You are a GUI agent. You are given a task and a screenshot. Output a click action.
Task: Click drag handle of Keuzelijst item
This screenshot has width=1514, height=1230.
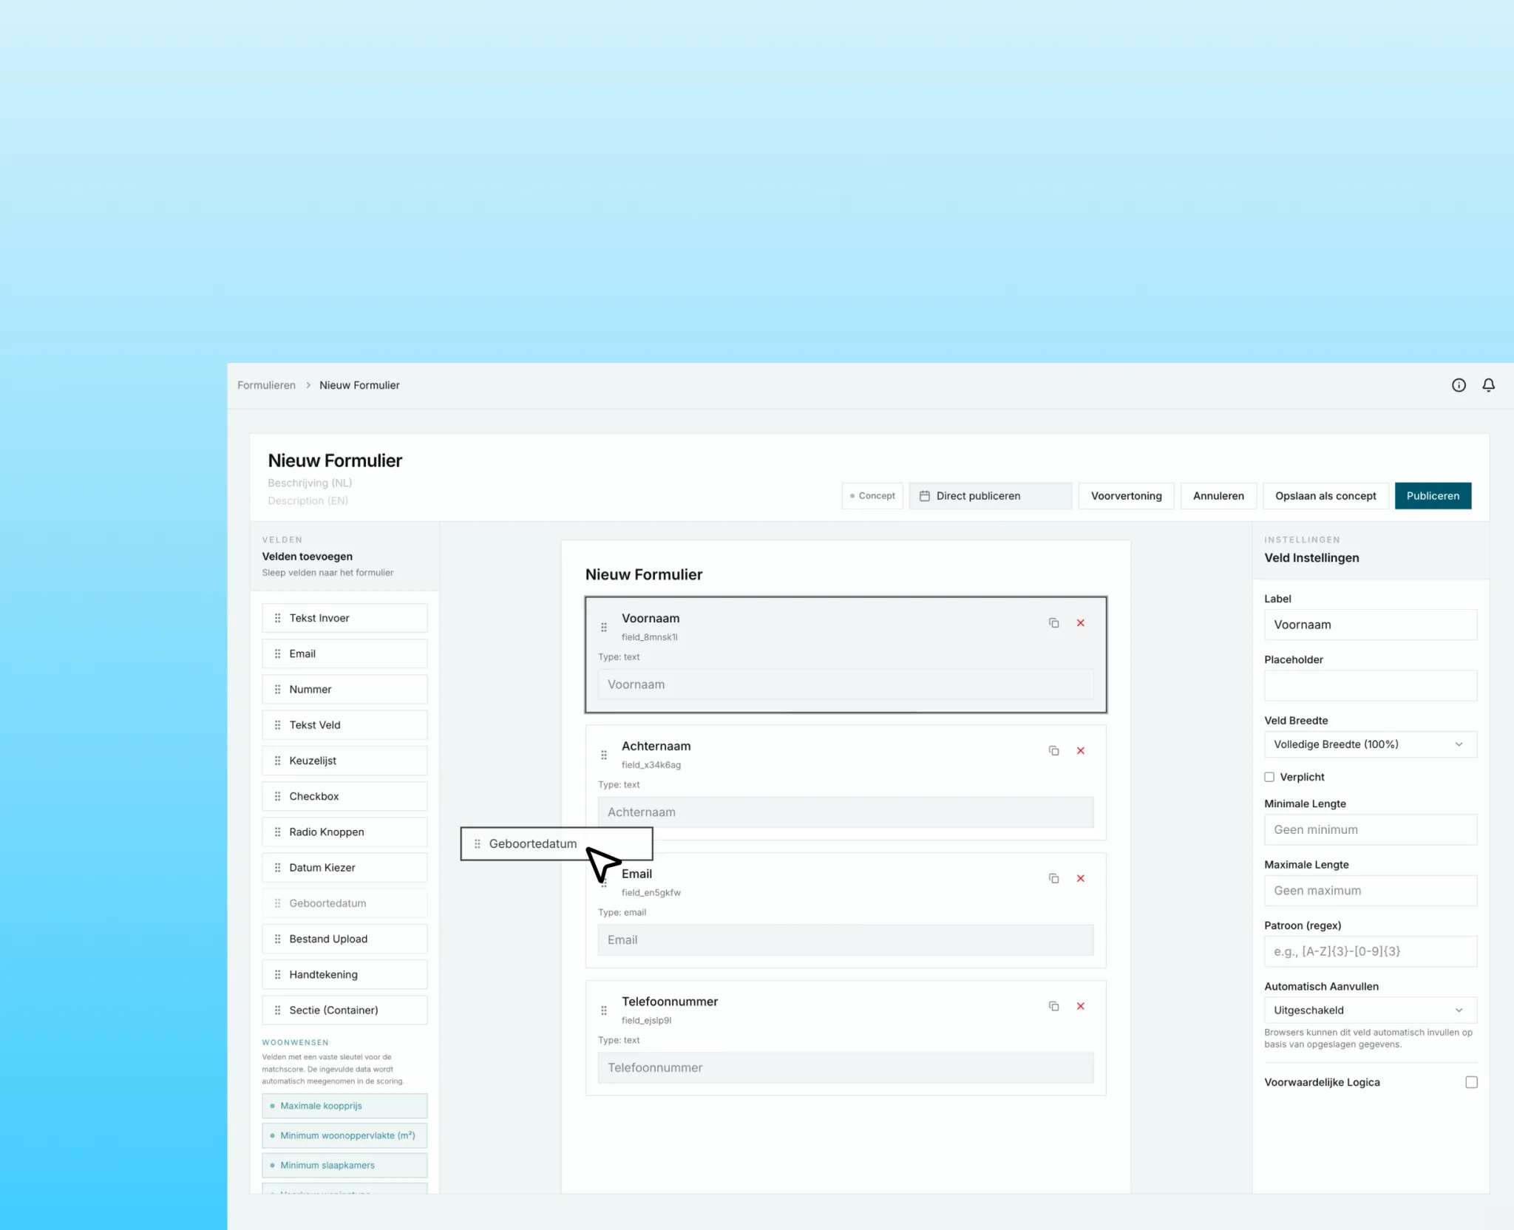tap(277, 761)
